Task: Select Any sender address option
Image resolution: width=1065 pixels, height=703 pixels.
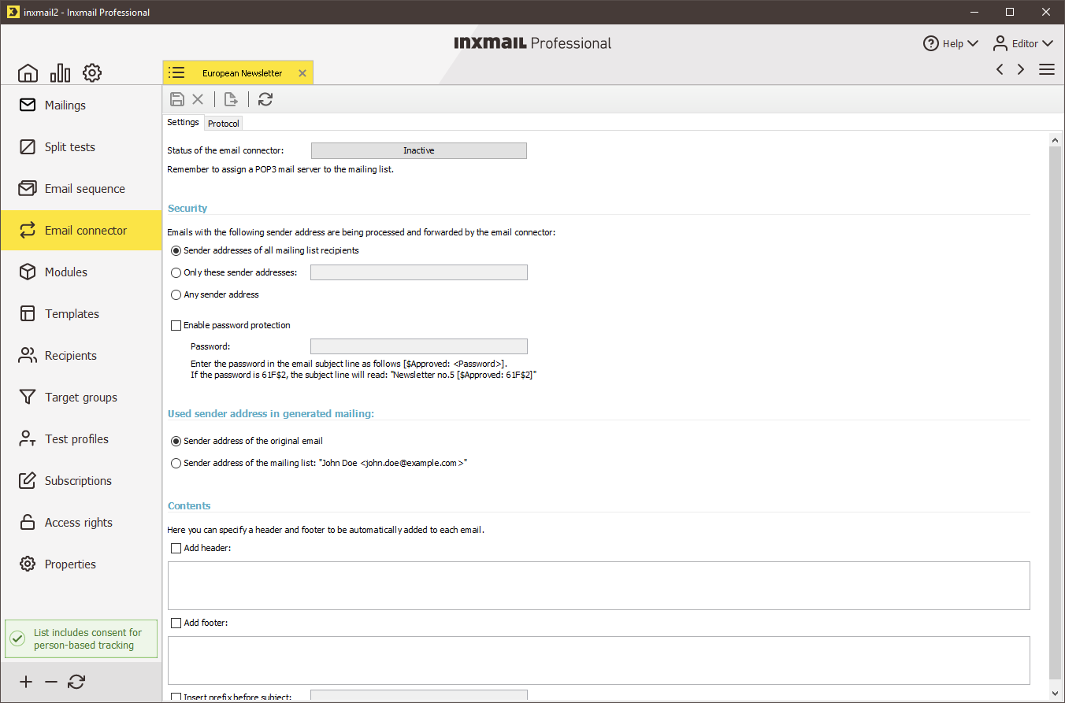Action: [176, 294]
